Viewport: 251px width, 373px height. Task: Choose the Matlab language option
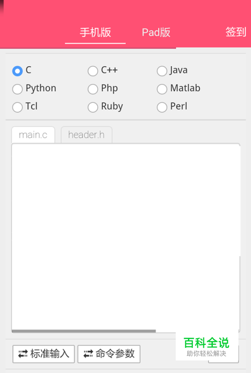click(162, 89)
